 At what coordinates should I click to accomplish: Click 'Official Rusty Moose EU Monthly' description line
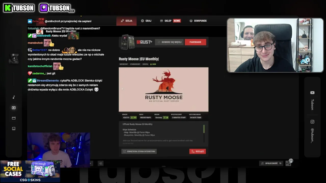tap(138, 124)
